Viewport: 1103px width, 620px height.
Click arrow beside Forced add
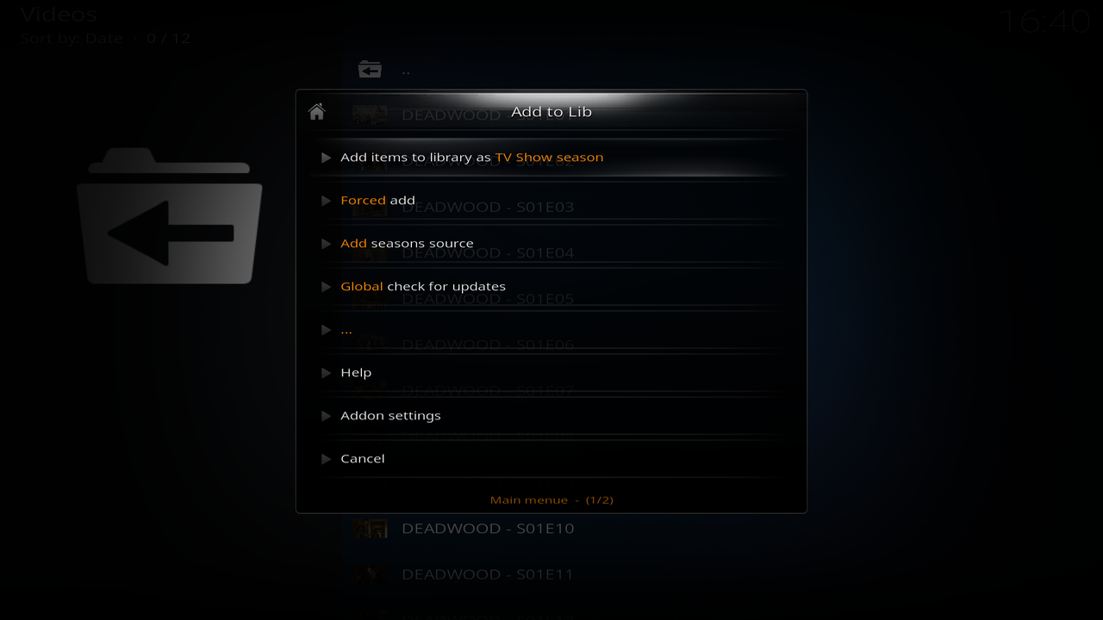point(326,201)
